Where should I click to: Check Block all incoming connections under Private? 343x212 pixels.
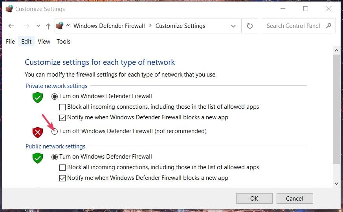tap(62, 107)
